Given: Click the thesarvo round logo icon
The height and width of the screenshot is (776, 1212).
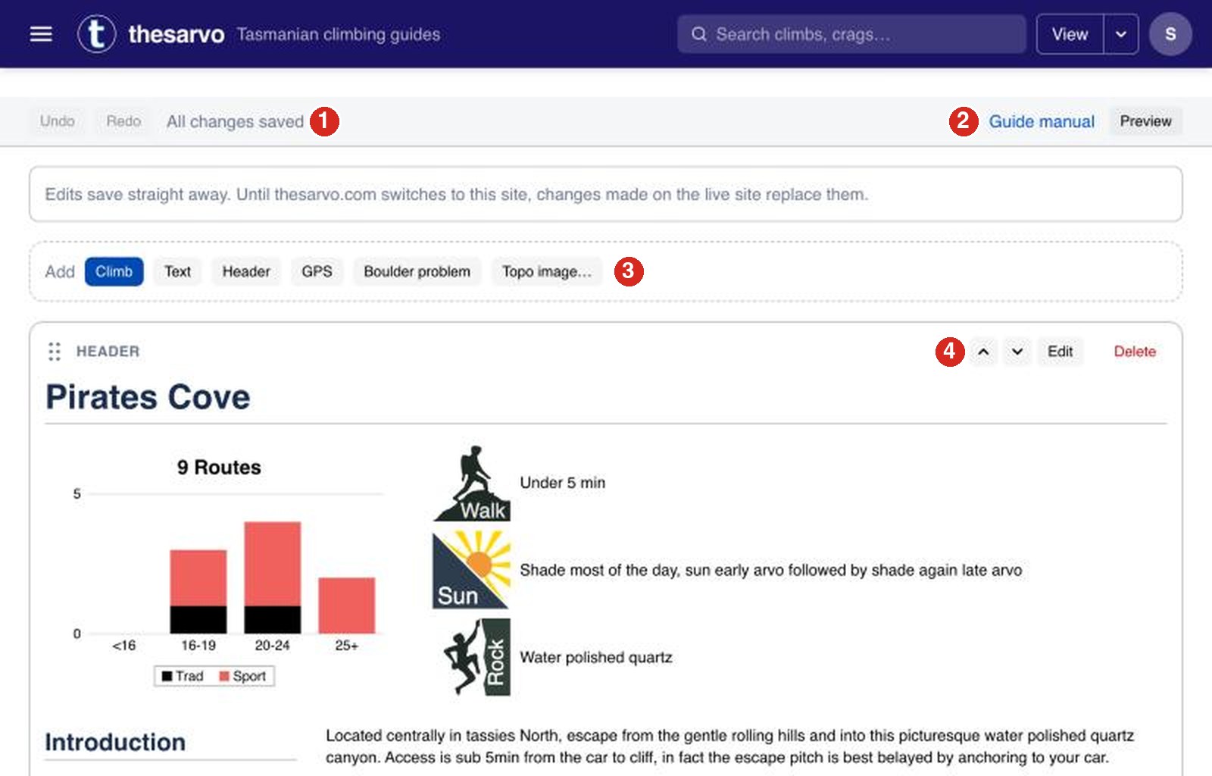Looking at the screenshot, I should tap(97, 34).
